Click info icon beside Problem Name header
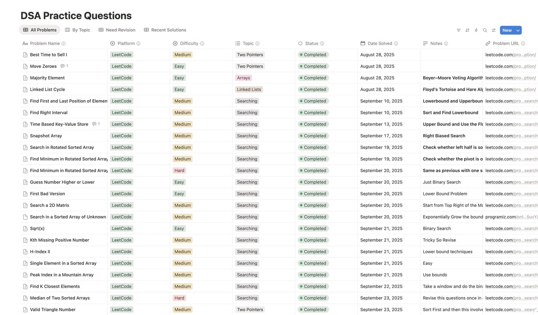This screenshot has width=538, height=315. pyautogui.click(x=63, y=44)
